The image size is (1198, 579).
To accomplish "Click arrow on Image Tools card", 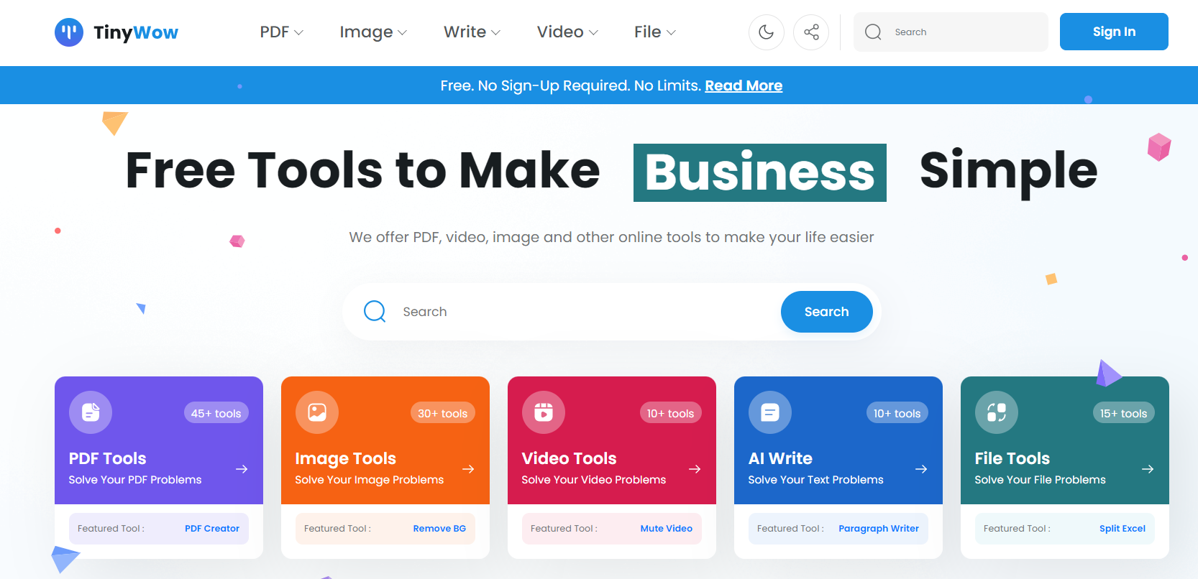I will [x=468, y=469].
